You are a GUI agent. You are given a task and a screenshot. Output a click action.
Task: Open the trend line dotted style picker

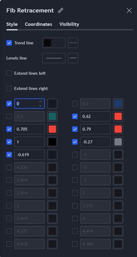point(73,43)
